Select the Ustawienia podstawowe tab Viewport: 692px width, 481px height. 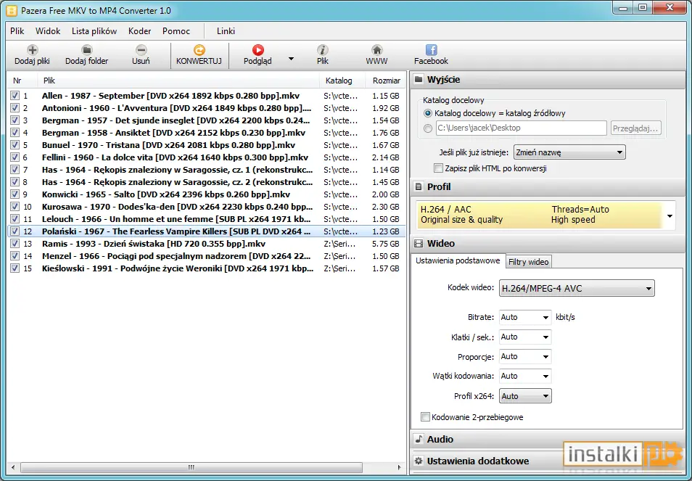coord(458,260)
